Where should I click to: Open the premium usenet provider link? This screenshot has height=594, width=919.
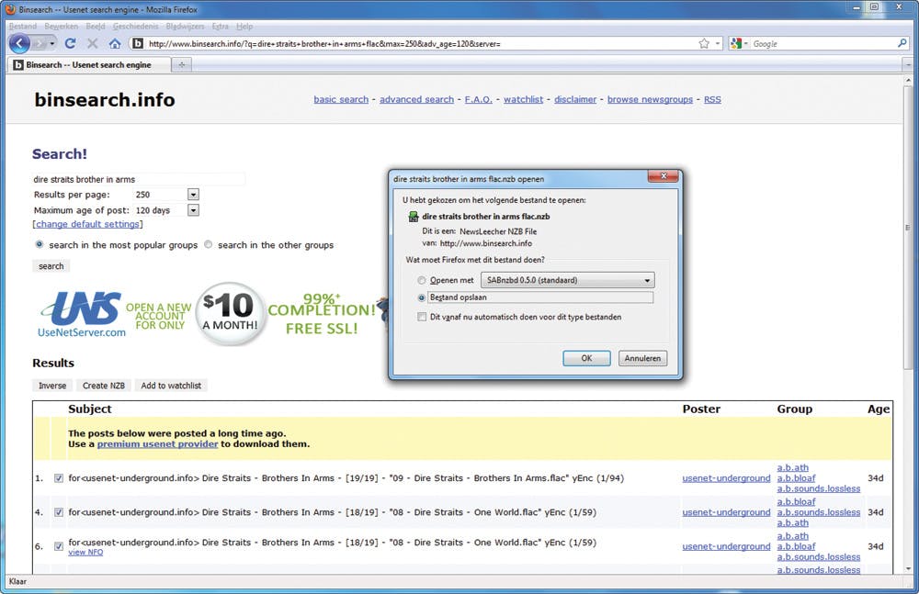pyautogui.click(x=158, y=444)
